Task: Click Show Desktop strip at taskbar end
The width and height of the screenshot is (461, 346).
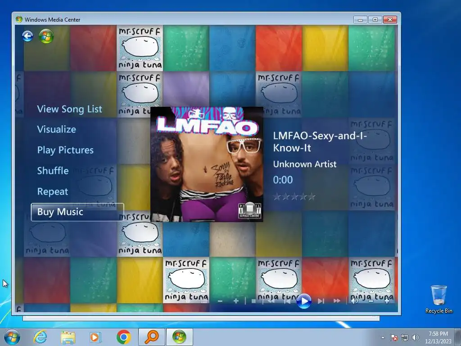Action: tap(459, 337)
